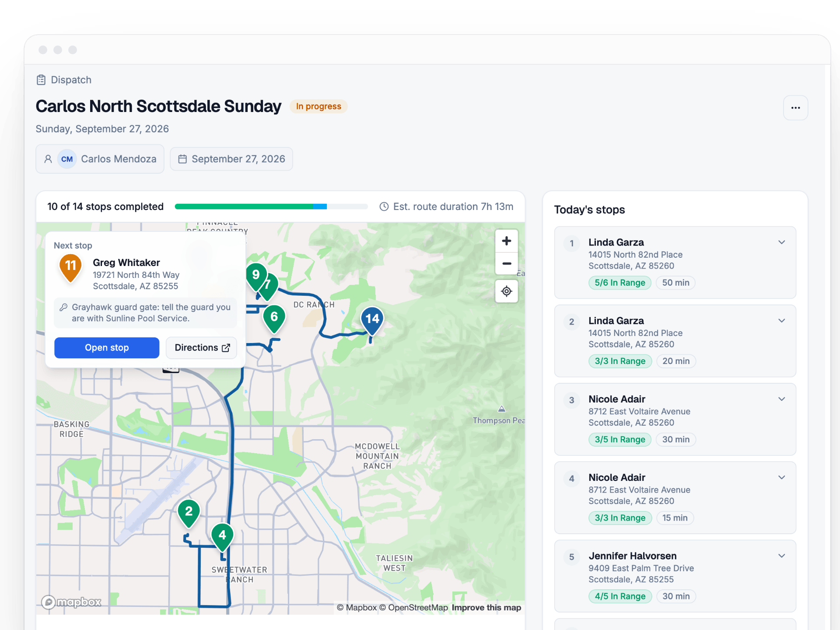Click Greg Whitaker name in next stop
This screenshot has width=840, height=630.
click(126, 262)
